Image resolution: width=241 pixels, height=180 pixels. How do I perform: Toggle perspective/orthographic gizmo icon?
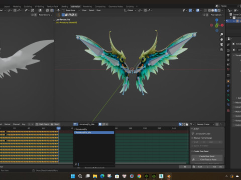click(x=221, y=49)
